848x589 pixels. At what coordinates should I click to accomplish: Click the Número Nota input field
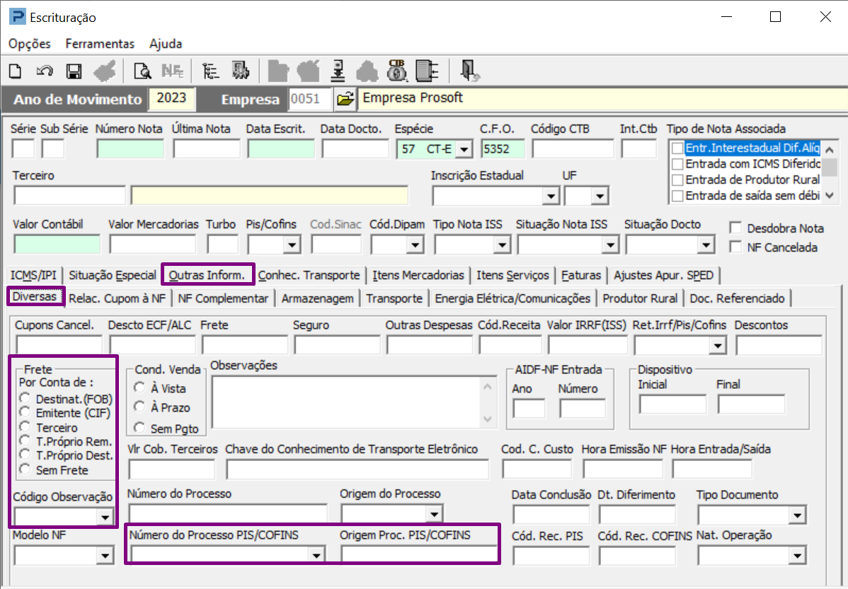click(x=130, y=149)
